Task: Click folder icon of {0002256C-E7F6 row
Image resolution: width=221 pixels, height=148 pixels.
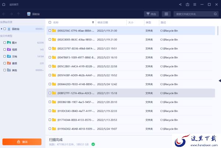Action: (x=54, y=31)
